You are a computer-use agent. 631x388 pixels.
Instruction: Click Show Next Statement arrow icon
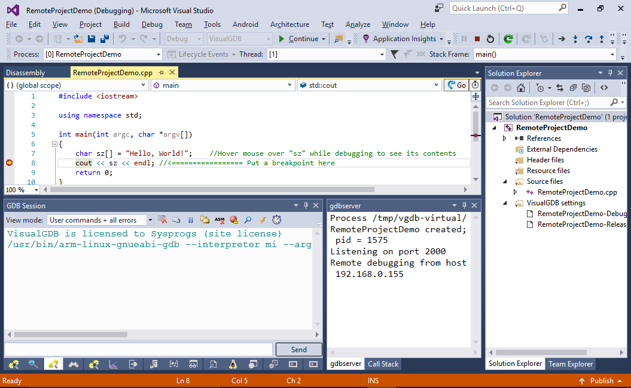[x=562, y=39]
